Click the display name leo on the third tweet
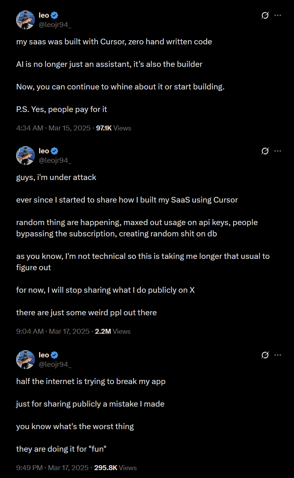 coord(44,355)
